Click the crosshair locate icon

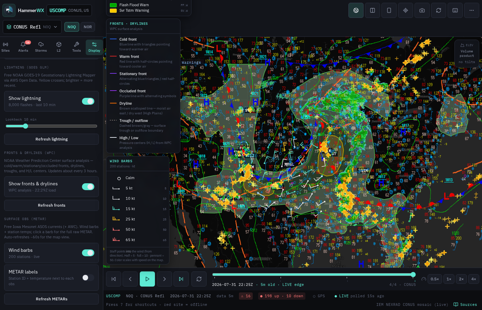point(406,10)
